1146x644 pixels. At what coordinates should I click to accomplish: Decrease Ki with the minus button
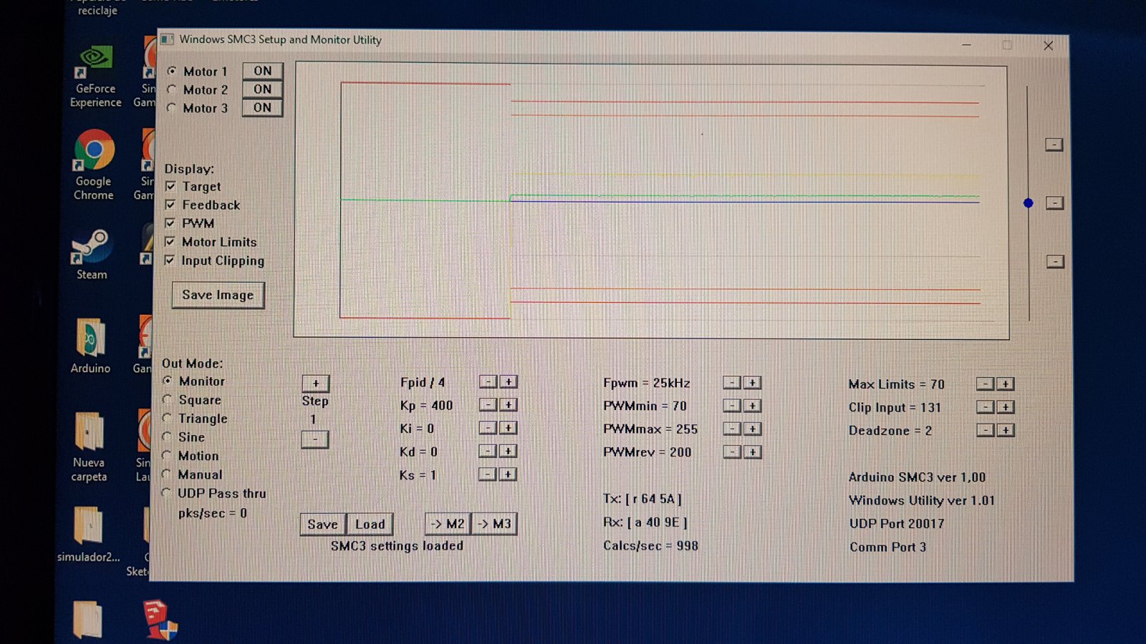[x=488, y=428]
